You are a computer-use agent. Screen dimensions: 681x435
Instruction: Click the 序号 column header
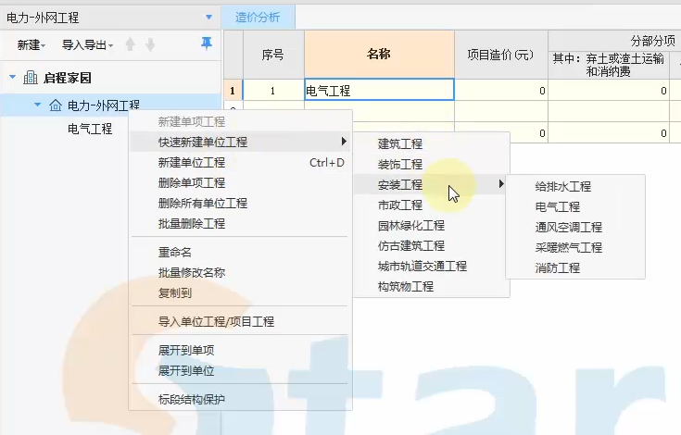tap(273, 55)
